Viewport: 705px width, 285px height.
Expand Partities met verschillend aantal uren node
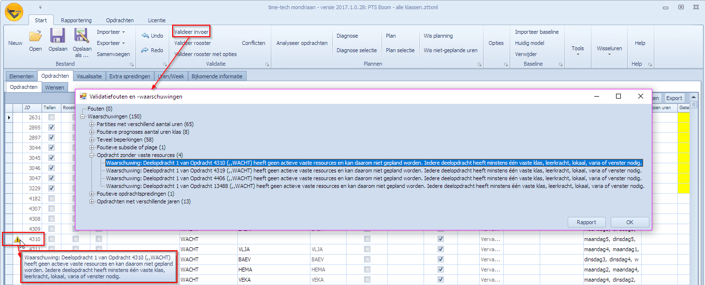pos(92,125)
